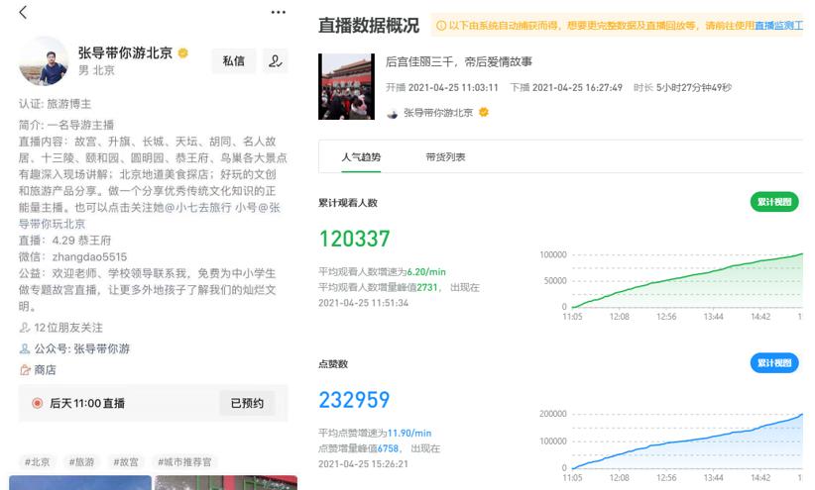The width and height of the screenshot is (815, 490).
Task: Click the 6.20/min viewer growth rate value
Action: coord(426,271)
